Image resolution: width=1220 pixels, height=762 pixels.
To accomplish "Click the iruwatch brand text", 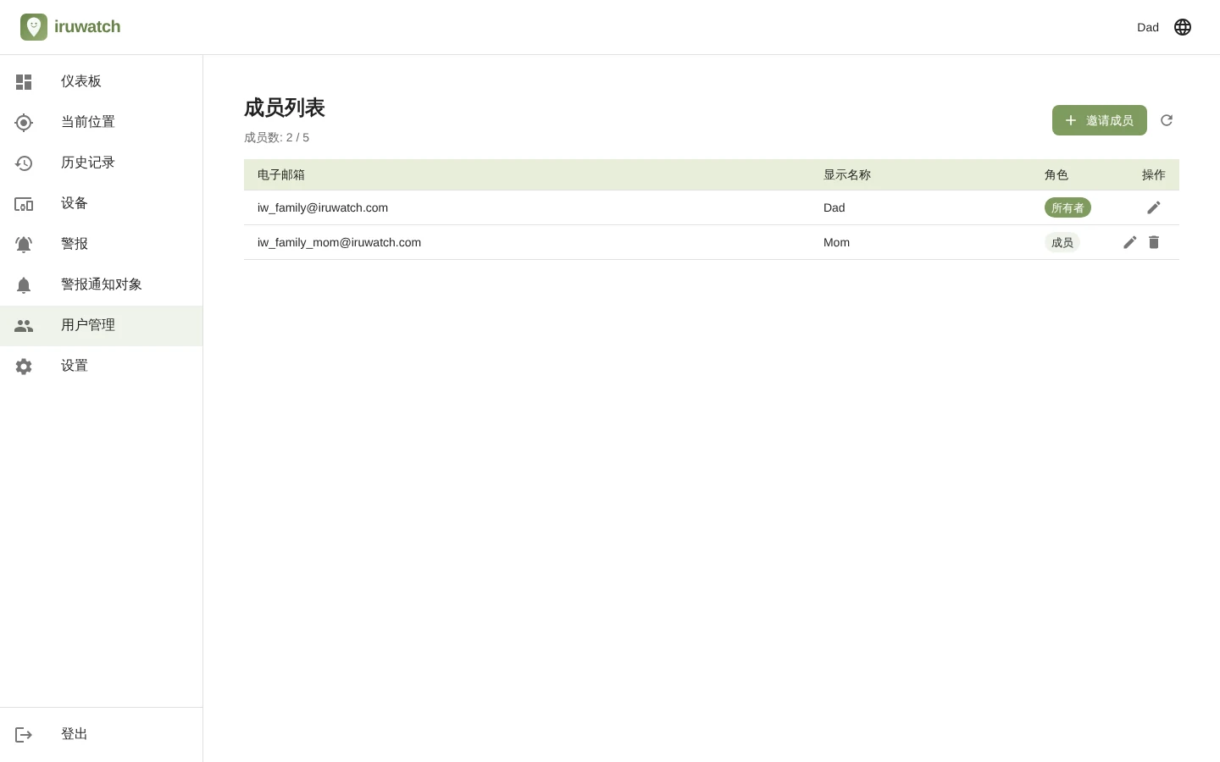I will point(87,26).
